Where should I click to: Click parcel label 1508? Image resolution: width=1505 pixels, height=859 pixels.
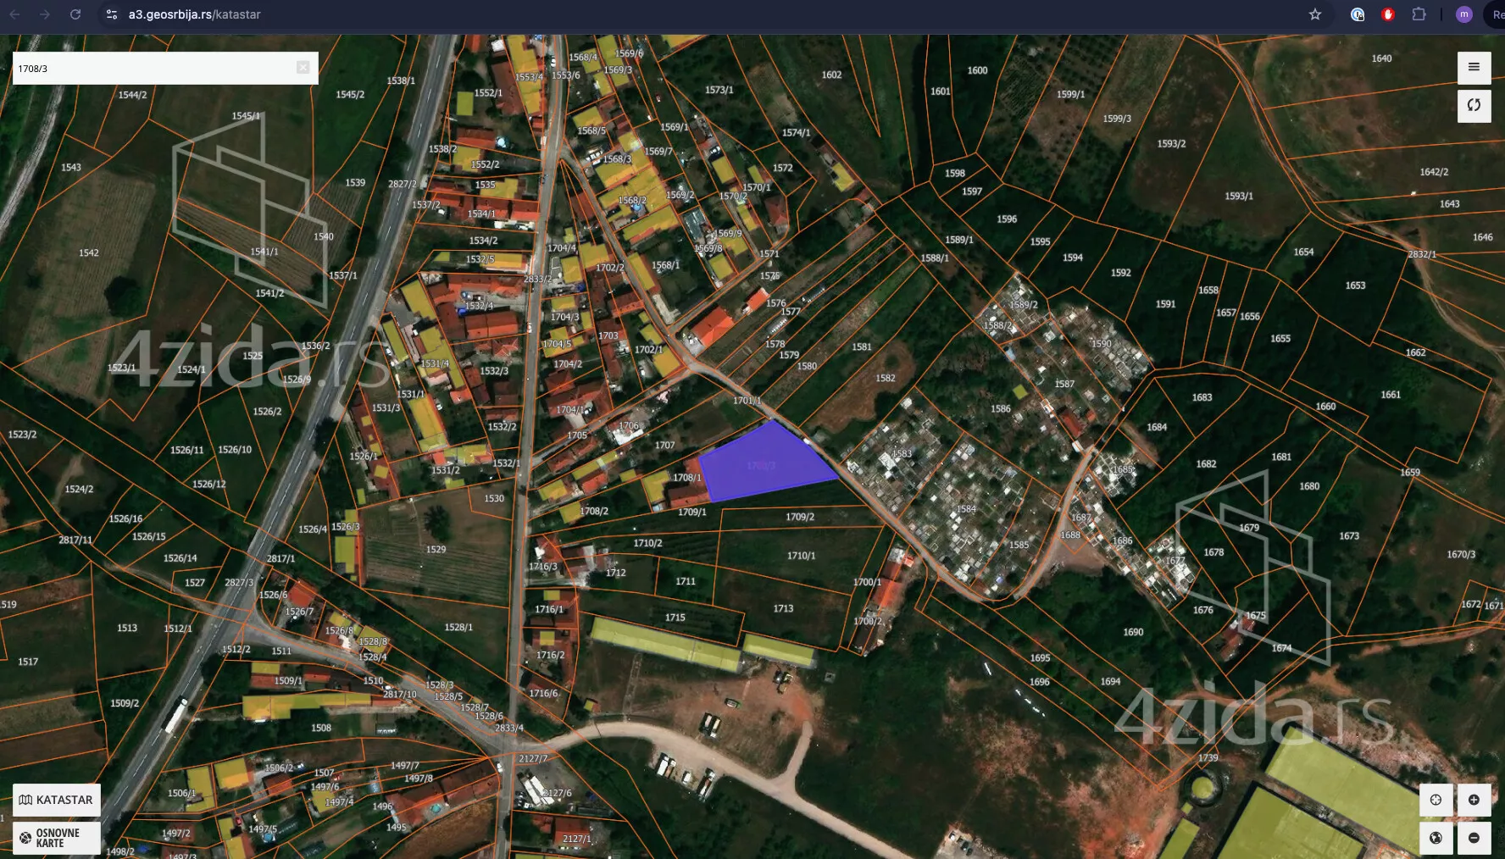(x=320, y=728)
